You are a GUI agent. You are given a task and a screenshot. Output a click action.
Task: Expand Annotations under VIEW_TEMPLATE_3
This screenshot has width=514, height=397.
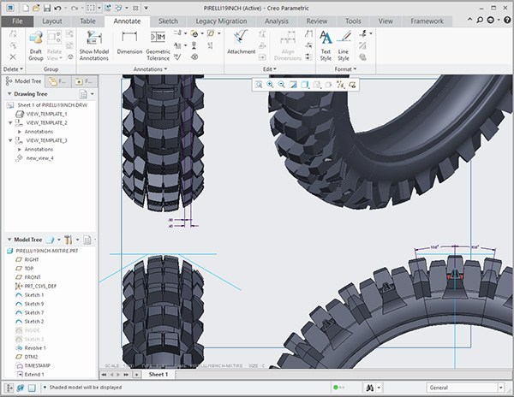pyautogui.click(x=18, y=149)
